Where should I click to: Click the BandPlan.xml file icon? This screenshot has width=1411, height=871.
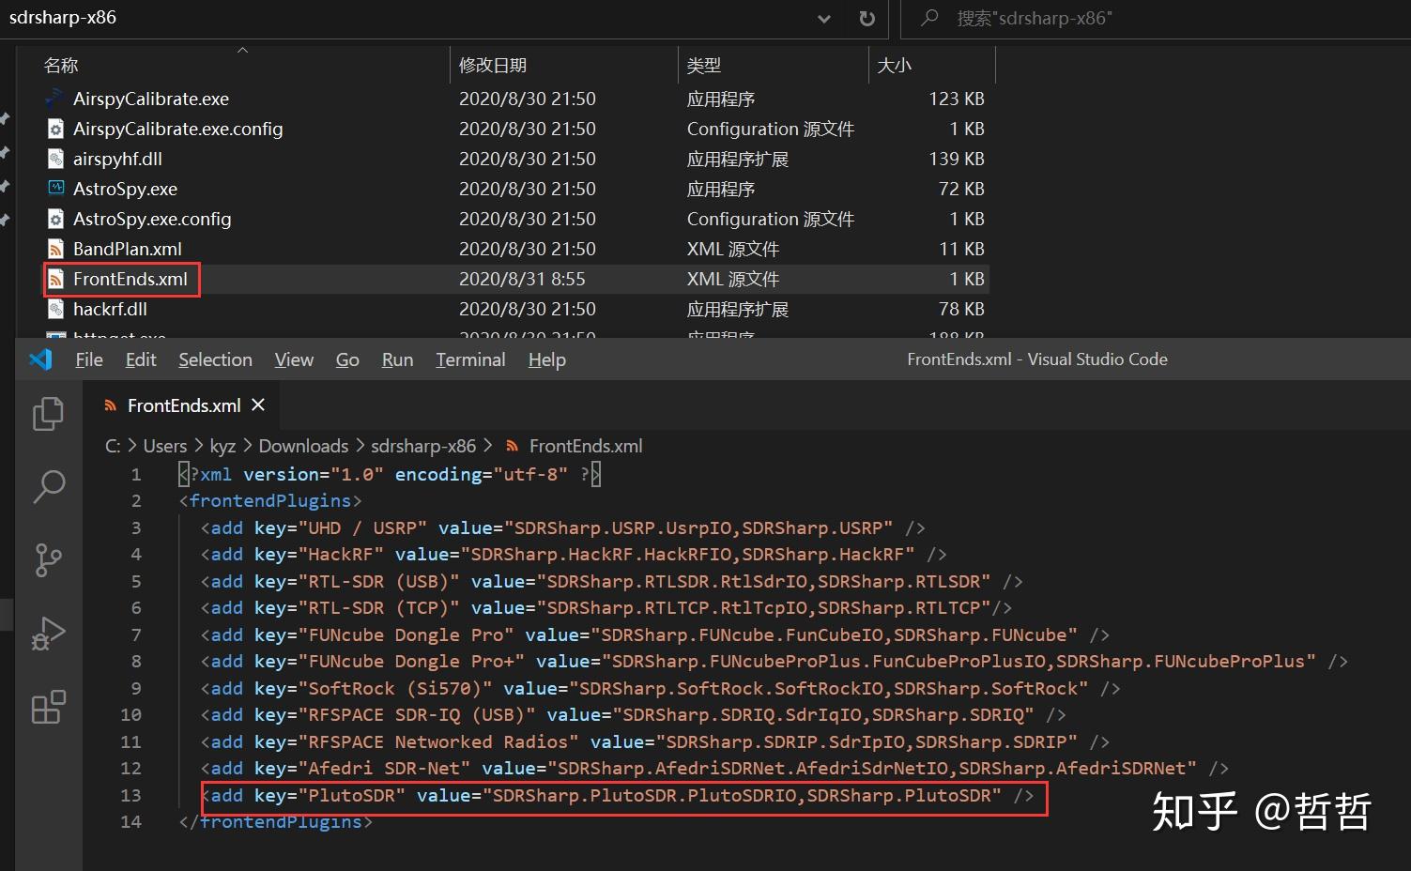(x=55, y=249)
